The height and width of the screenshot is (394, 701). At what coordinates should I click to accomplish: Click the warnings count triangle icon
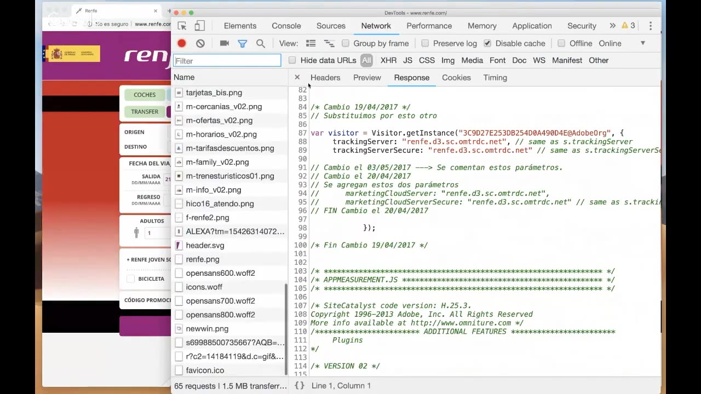tap(624, 26)
